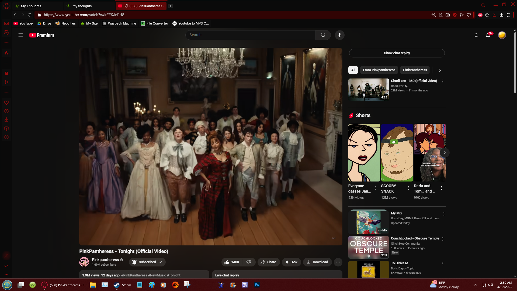The width and height of the screenshot is (517, 291).
Task: Click the Share button
Action: point(268,262)
